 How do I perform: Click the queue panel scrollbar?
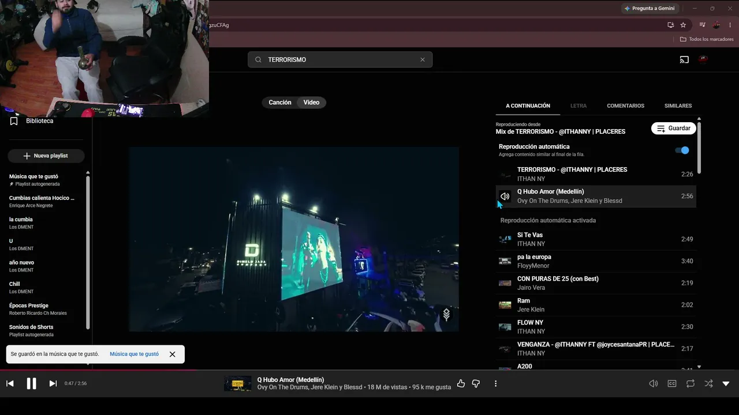tap(699, 147)
